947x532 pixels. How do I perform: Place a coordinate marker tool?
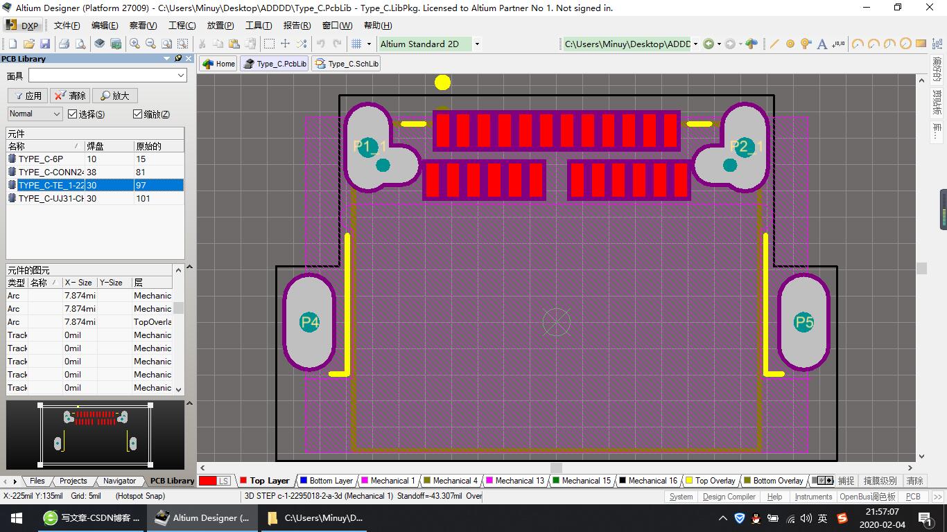tap(838, 44)
